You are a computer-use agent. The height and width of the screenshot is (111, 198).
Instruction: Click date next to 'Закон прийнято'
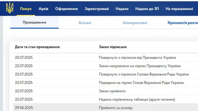(x=24, y=91)
